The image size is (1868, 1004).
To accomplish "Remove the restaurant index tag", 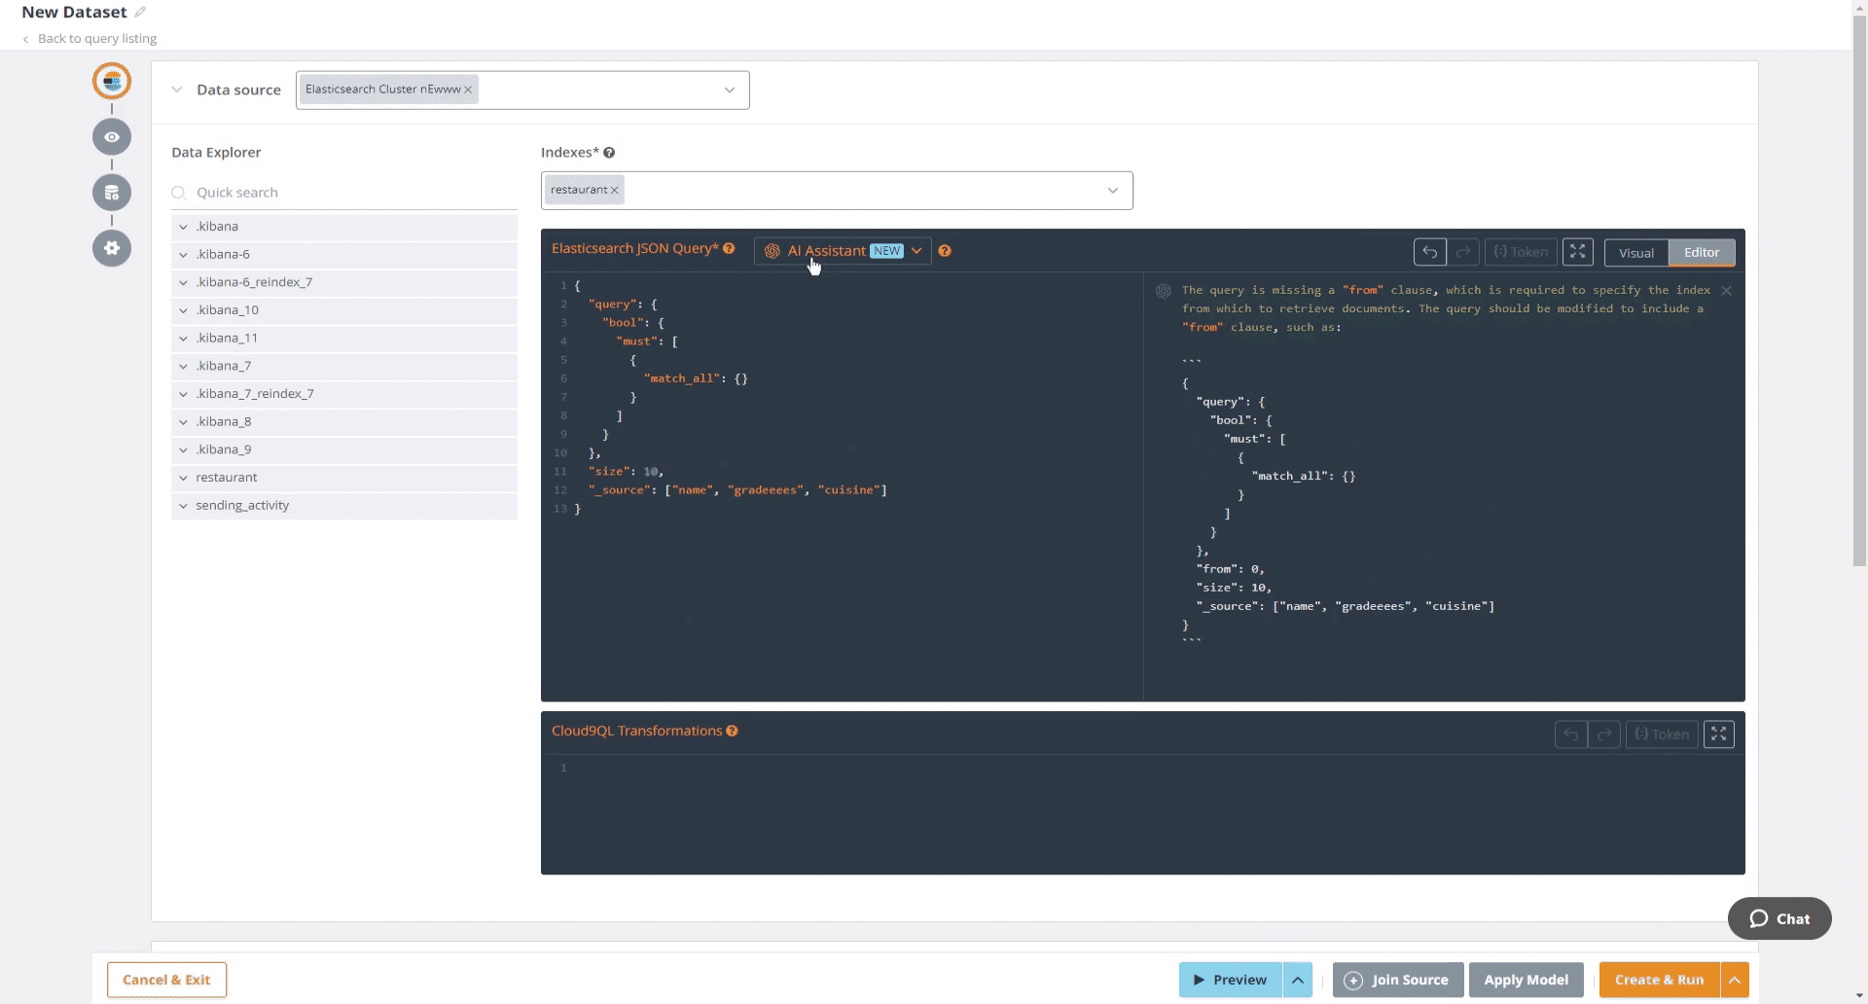I will coord(614,191).
